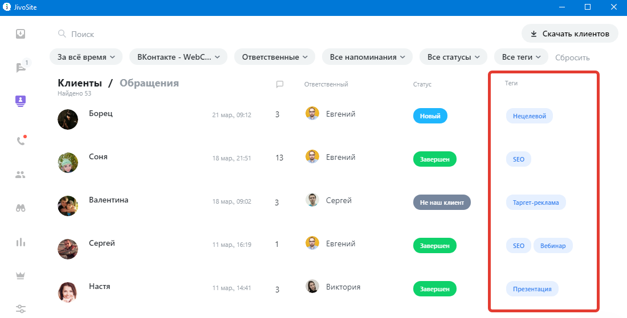Image resolution: width=627 pixels, height=318 pixels.
Task: Open the "Все теги" filter dropdown
Action: coord(521,57)
